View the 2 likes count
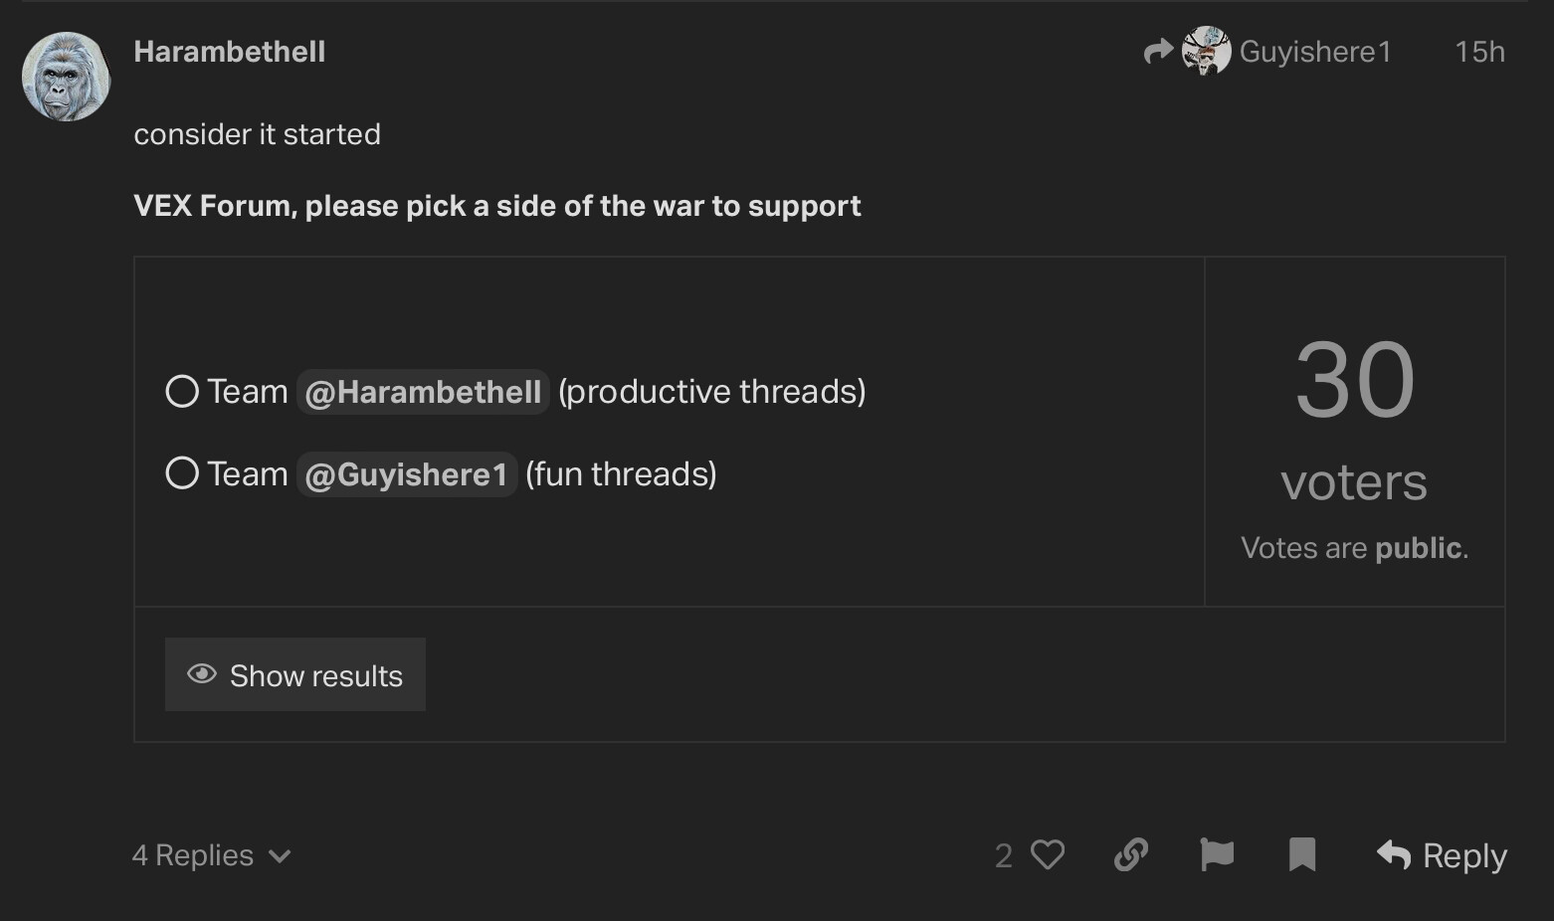This screenshot has height=921, width=1554. point(1004,855)
